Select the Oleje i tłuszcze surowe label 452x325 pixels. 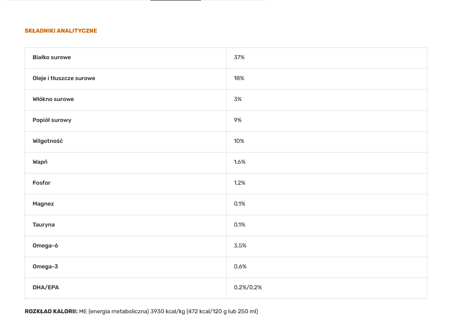[x=64, y=79]
